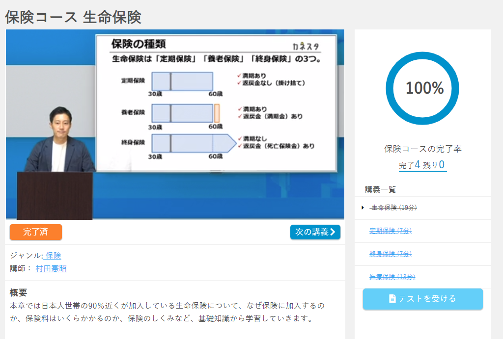The image size is (503, 339).
Task: Open the 保険 genre link
Action: 53,256
